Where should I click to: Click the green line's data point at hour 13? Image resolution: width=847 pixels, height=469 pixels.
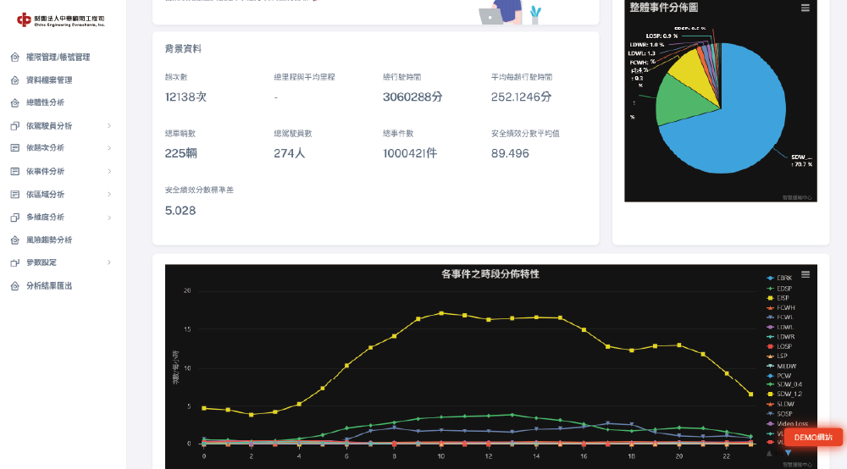point(512,415)
